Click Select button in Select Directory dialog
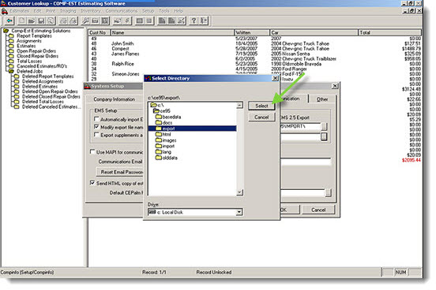This screenshot has height=290, width=436. click(261, 106)
